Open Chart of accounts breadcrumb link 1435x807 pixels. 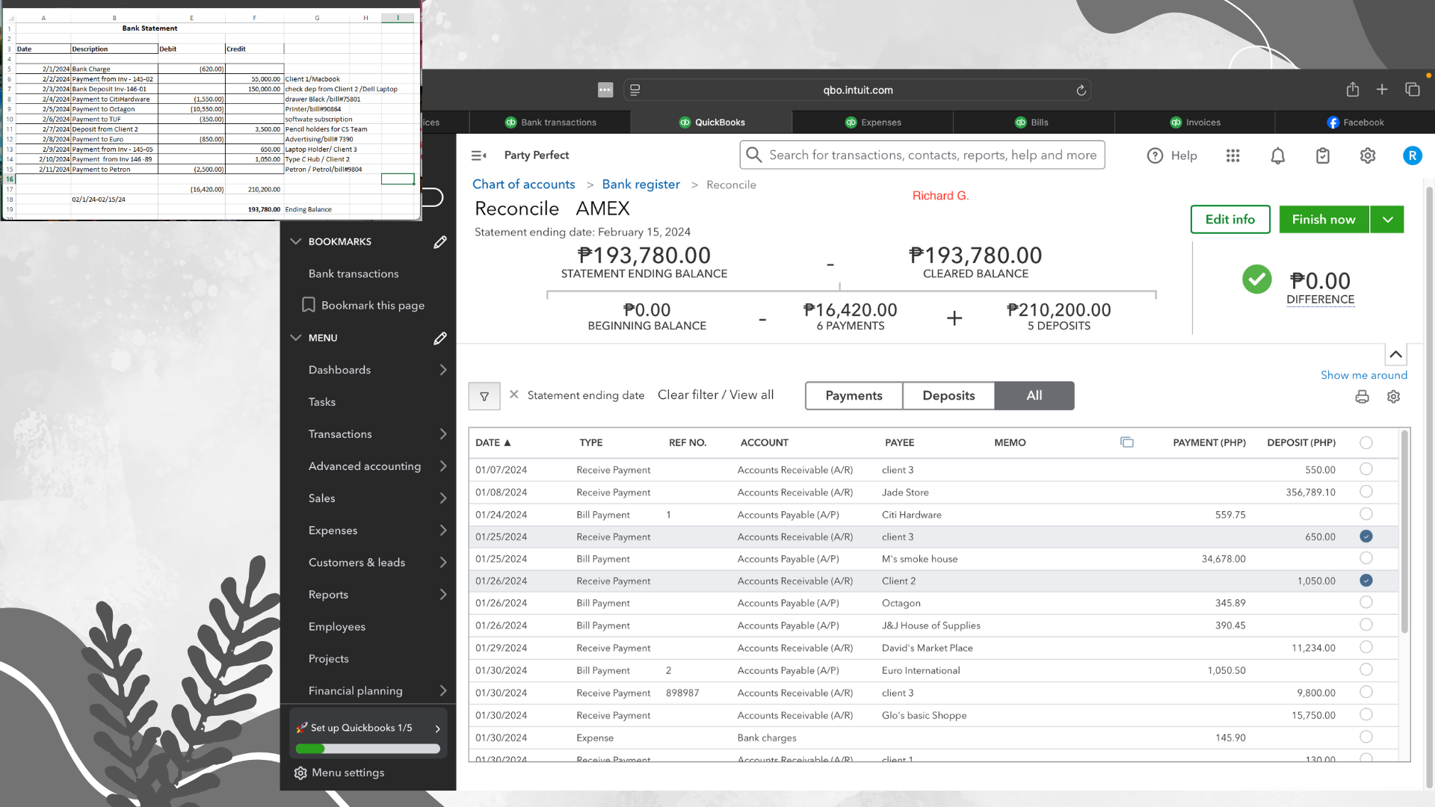tap(523, 185)
